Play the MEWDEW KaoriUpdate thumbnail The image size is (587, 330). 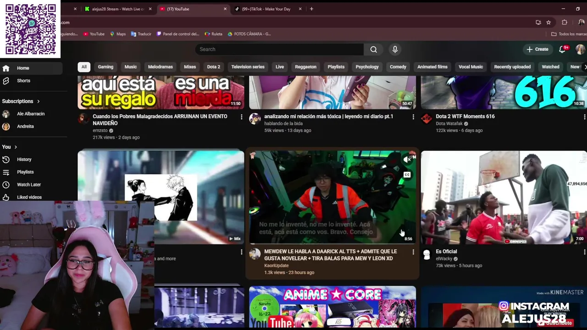tap(332, 197)
